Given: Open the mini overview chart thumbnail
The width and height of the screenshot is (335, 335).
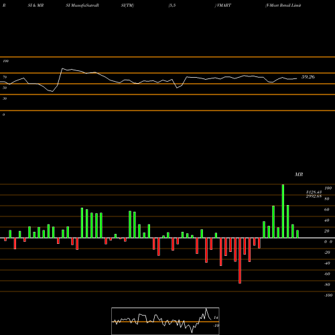Looking at the screenshot, I should click(x=165, y=321).
